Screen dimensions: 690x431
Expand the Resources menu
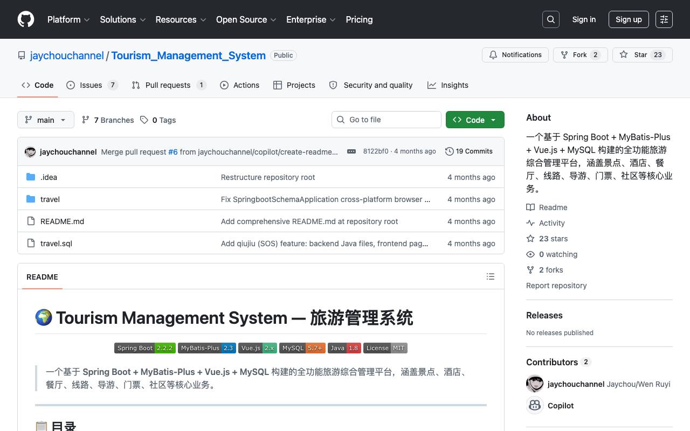point(181,19)
